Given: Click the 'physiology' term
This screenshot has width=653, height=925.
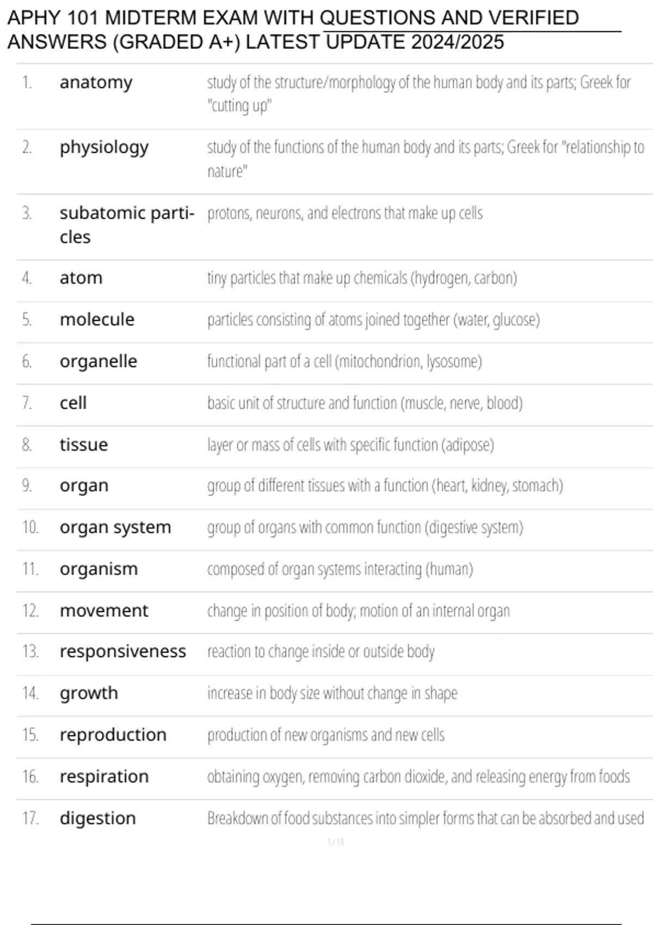Looking at the screenshot, I should coord(104,148).
